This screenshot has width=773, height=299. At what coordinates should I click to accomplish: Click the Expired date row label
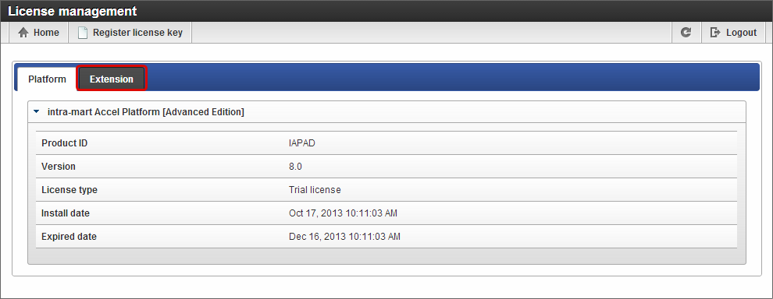point(69,237)
